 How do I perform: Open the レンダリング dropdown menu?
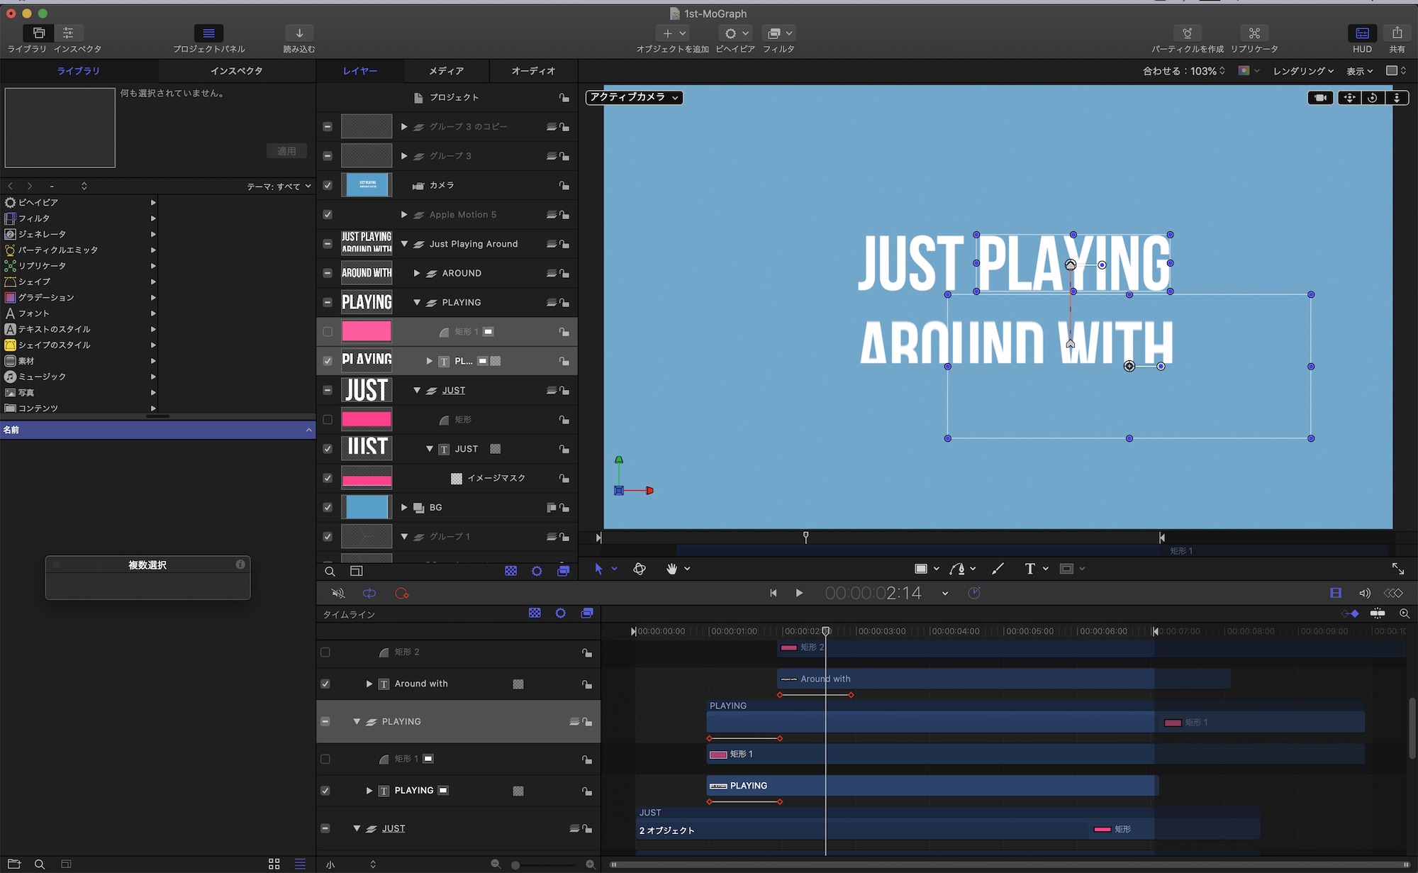pos(1302,71)
